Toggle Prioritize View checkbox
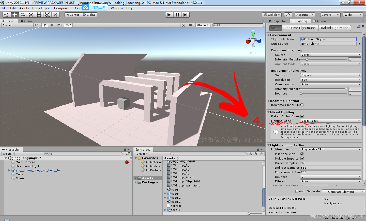 [x=302, y=154]
